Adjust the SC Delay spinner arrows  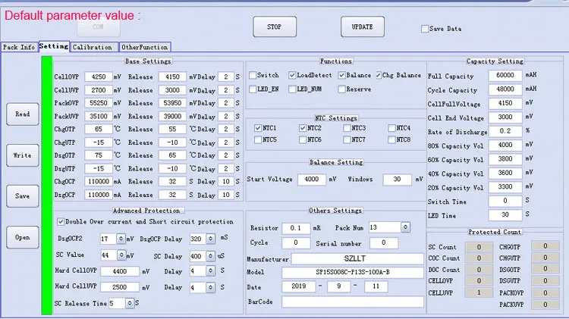coord(210,256)
